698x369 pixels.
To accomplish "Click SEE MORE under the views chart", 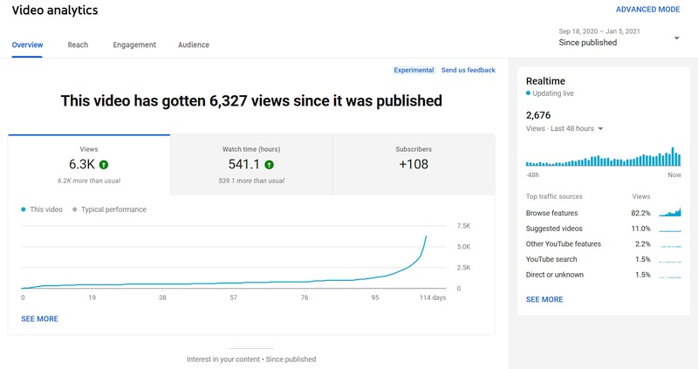I will pyautogui.click(x=39, y=319).
